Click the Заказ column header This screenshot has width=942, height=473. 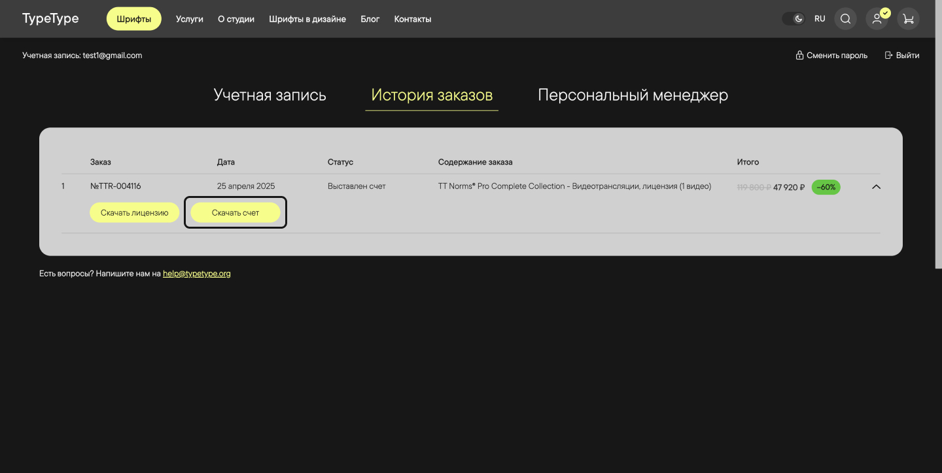[x=101, y=162]
